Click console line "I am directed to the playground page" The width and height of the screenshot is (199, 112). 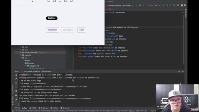coord(38,92)
